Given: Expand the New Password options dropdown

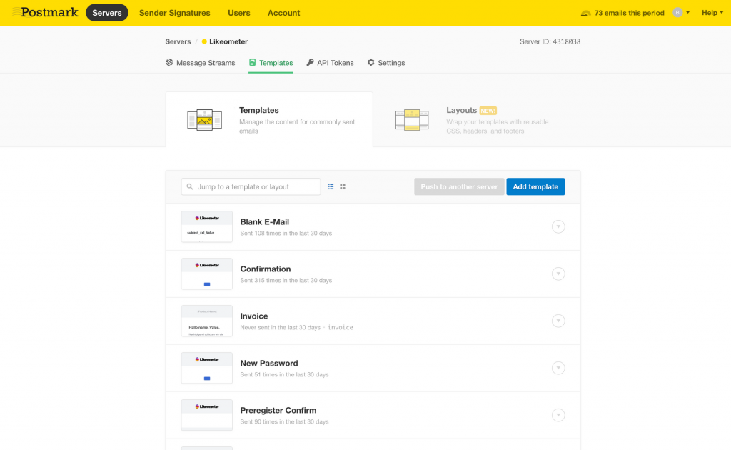Looking at the screenshot, I should pos(558,368).
